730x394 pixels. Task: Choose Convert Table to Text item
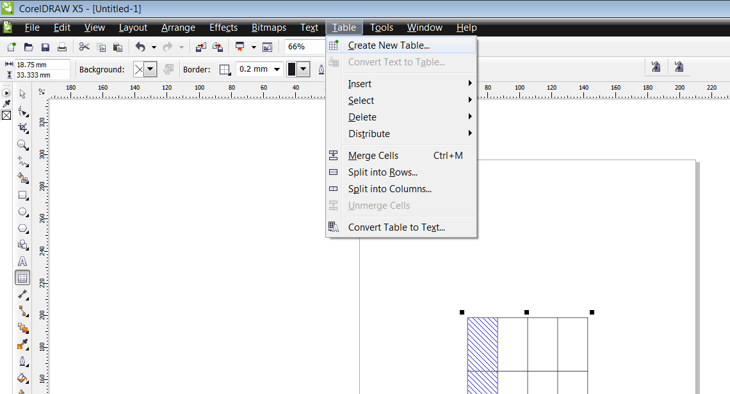point(401,227)
